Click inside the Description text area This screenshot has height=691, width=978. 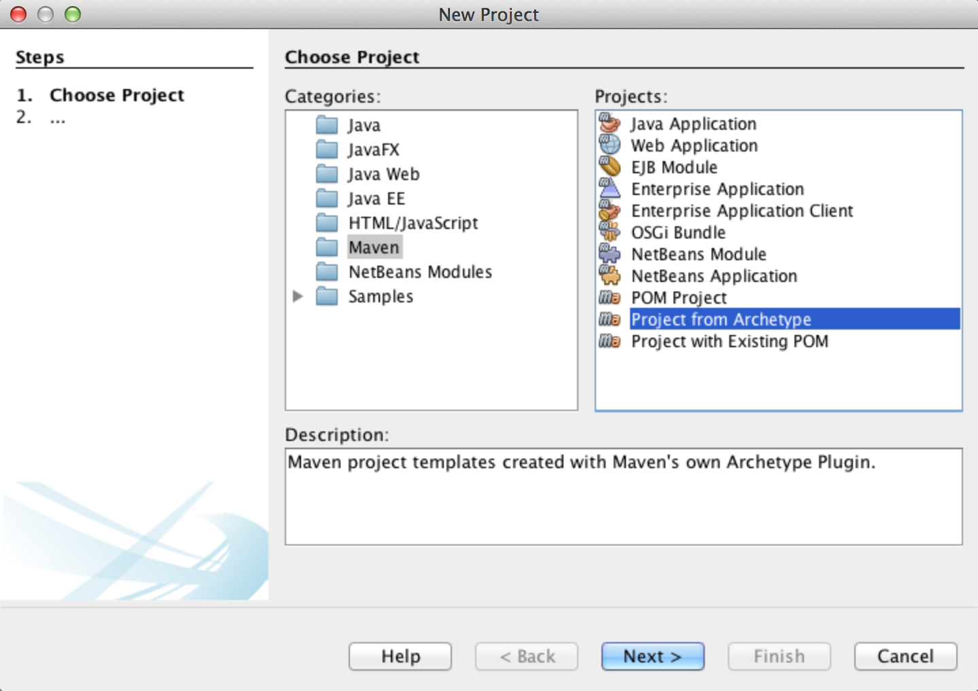[x=623, y=503]
